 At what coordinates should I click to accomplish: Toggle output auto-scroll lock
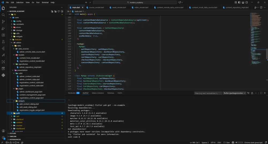[252, 93]
